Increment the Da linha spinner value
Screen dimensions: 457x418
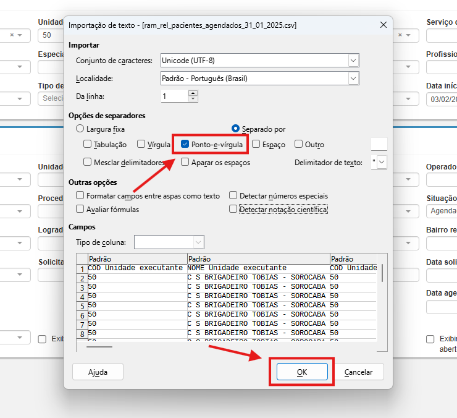click(193, 93)
